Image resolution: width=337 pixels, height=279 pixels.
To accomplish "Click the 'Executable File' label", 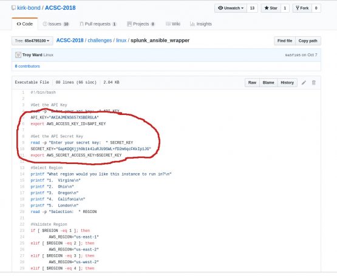I will (32, 82).
